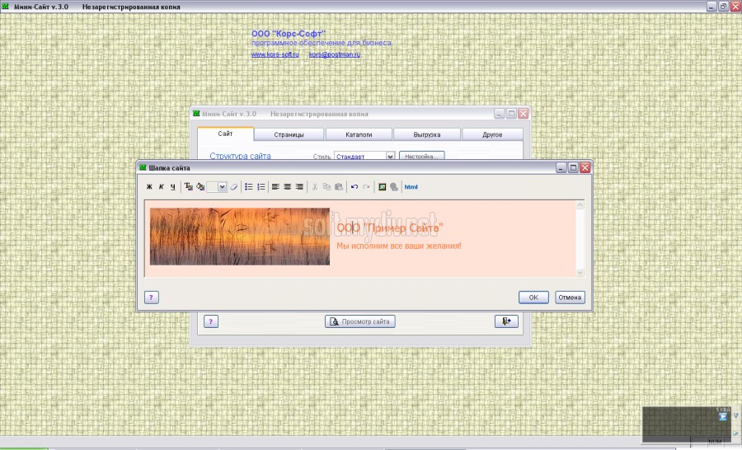Image resolution: width=742 pixels, height=450 pixels.
Task: Toggle underline formatting (Ч) in editor toolbar
Action: click(x=173, y=187)
